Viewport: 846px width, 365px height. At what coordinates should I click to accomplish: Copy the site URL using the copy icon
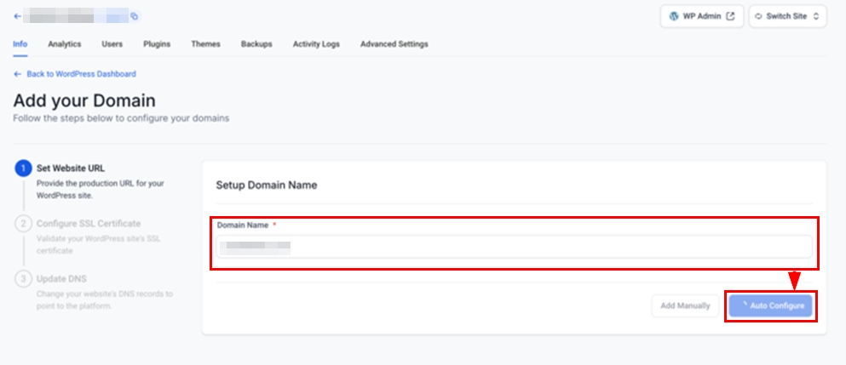134,16
